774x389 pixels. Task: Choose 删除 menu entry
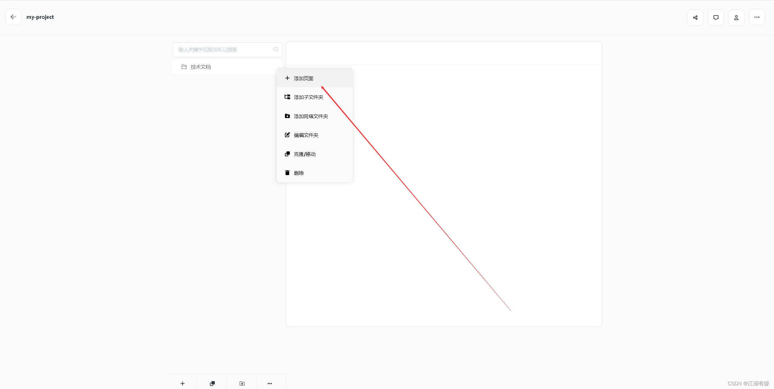point(315,173)
